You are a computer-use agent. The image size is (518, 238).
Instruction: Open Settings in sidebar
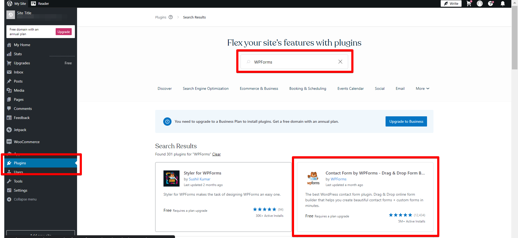coord(41,190)
